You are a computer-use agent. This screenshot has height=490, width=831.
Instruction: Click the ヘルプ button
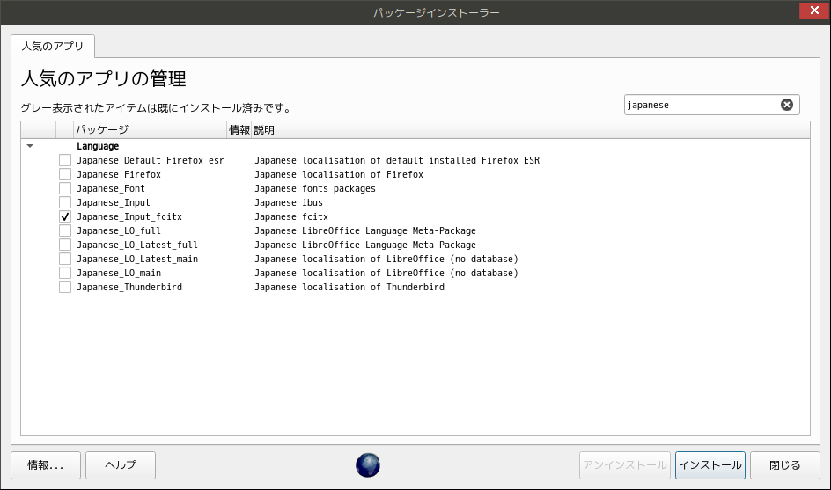(121, 465)
